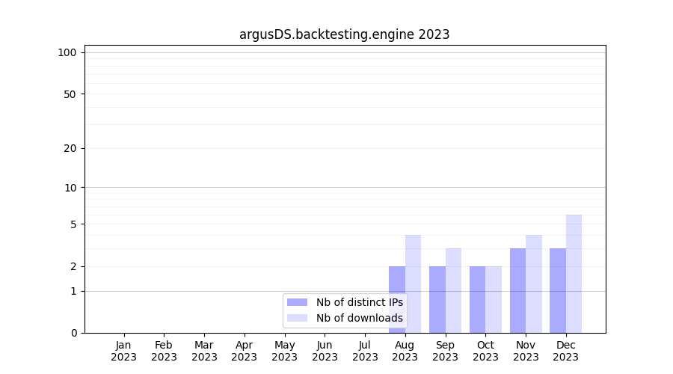This screenshot has height=374, width=673.
Task: Select the tallest Dec 2023 downloads bar
Action: tap(574, 274)
